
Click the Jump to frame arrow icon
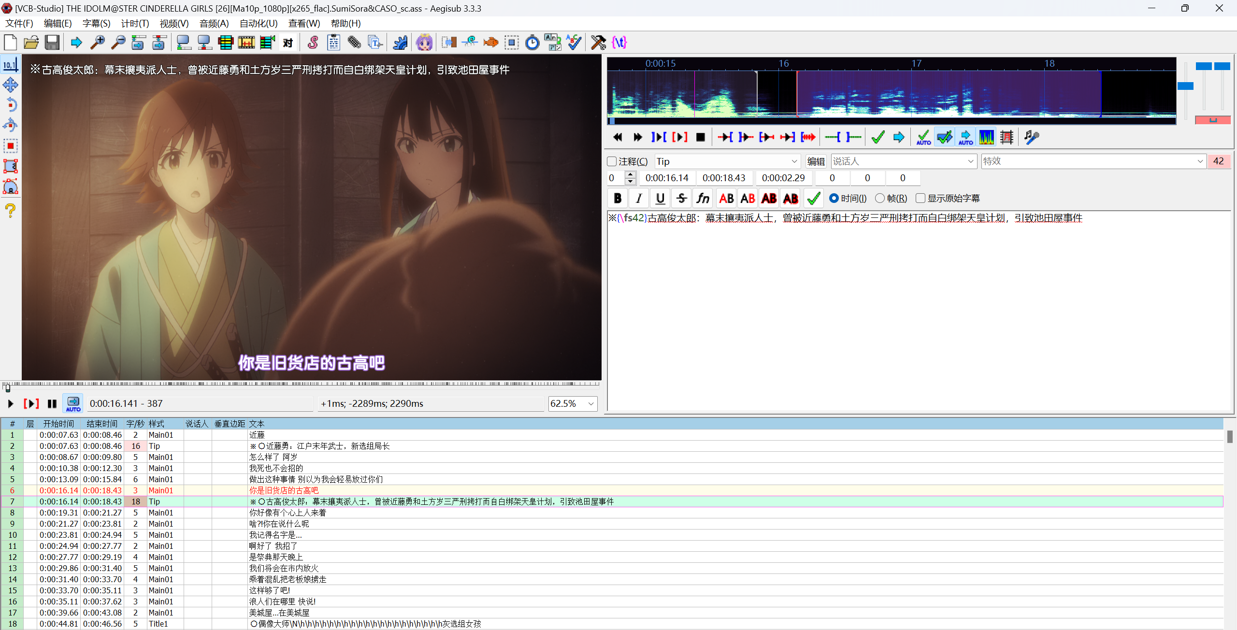(x=76, y=43)
